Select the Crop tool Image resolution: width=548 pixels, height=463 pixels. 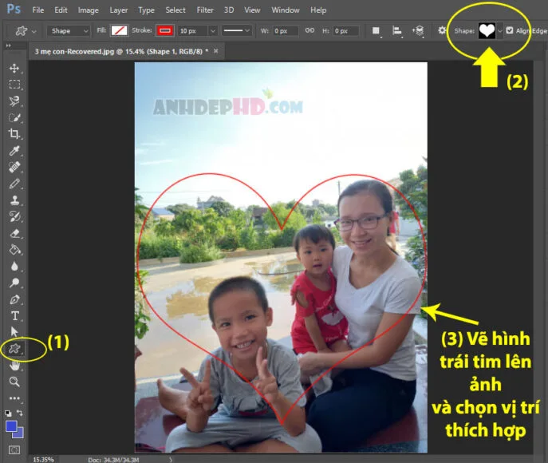tap(14, 133)
